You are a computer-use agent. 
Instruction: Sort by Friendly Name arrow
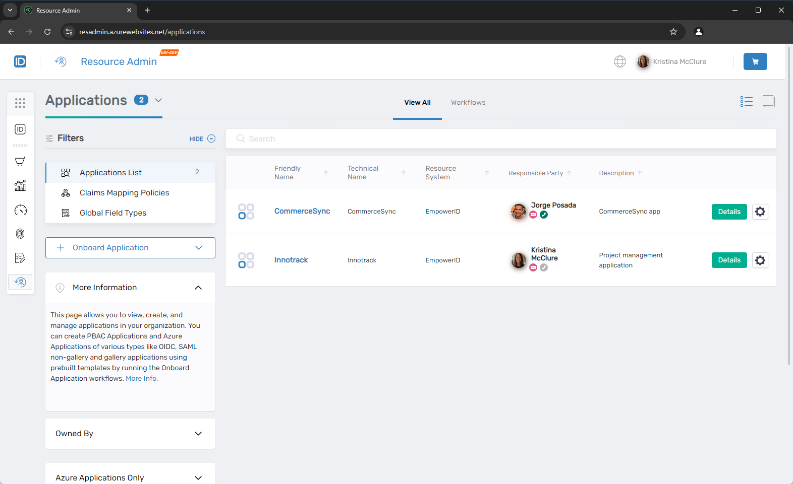[x=326, y=173]
